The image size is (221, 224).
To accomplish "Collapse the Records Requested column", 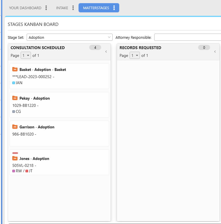I will click(x=215, y=52).
